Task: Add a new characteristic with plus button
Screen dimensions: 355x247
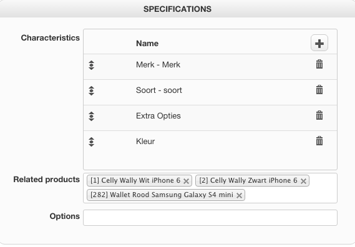Action: tap(319, 43)
